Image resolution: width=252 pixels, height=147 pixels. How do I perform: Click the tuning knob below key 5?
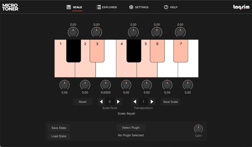pos(147,85)
